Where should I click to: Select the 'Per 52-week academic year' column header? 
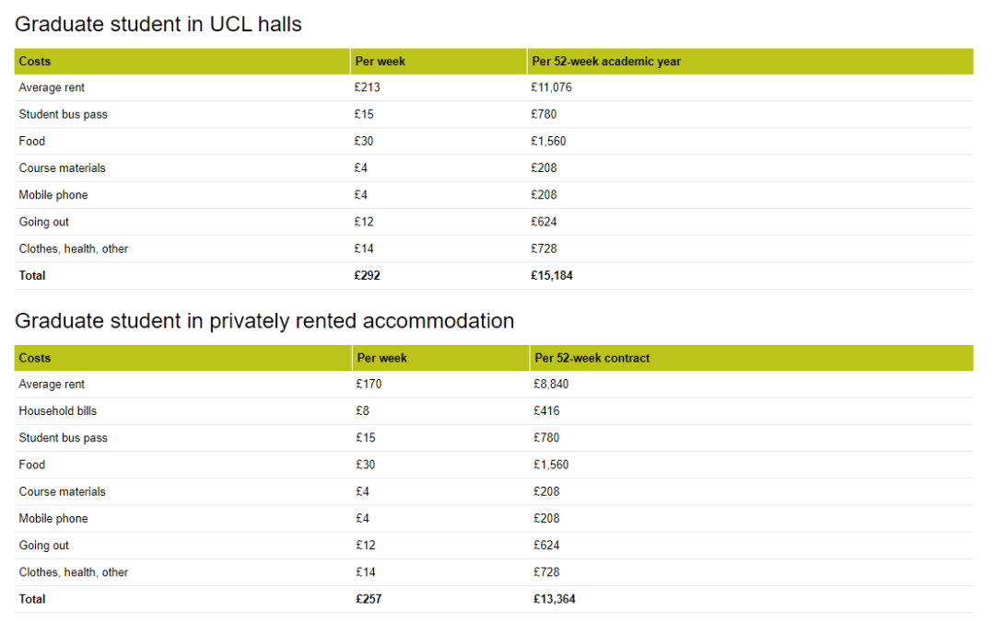(606, 62)
